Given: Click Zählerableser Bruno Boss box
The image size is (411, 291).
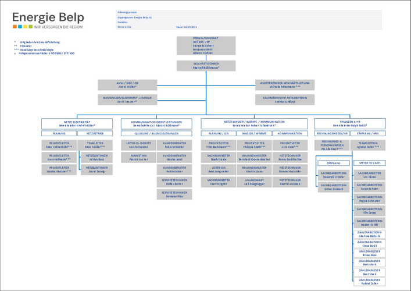Looking at the screenshot, I should pos(370,253).
